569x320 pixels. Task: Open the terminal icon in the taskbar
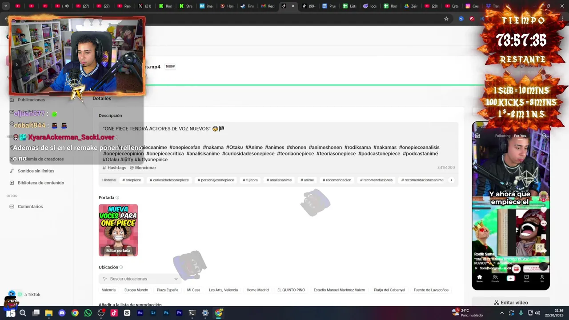pos(192,313)
